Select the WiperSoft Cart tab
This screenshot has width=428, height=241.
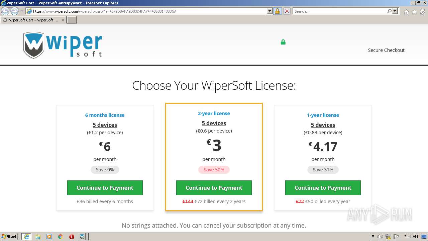coord(33,20)
